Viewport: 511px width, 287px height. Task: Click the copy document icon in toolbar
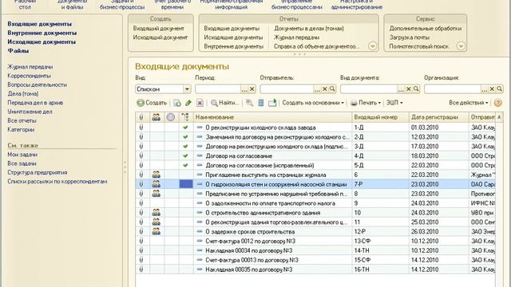tap(177, 103)
